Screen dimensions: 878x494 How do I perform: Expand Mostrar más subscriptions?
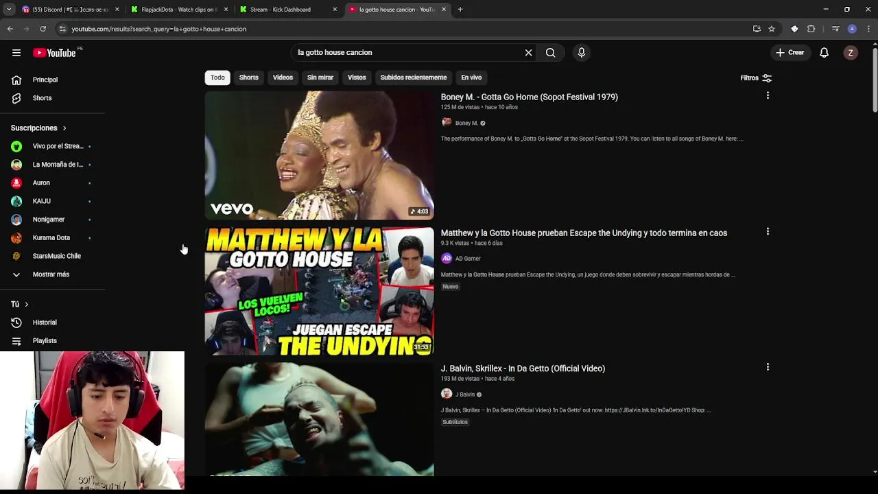pyautogui.click(x=52, y=274)
